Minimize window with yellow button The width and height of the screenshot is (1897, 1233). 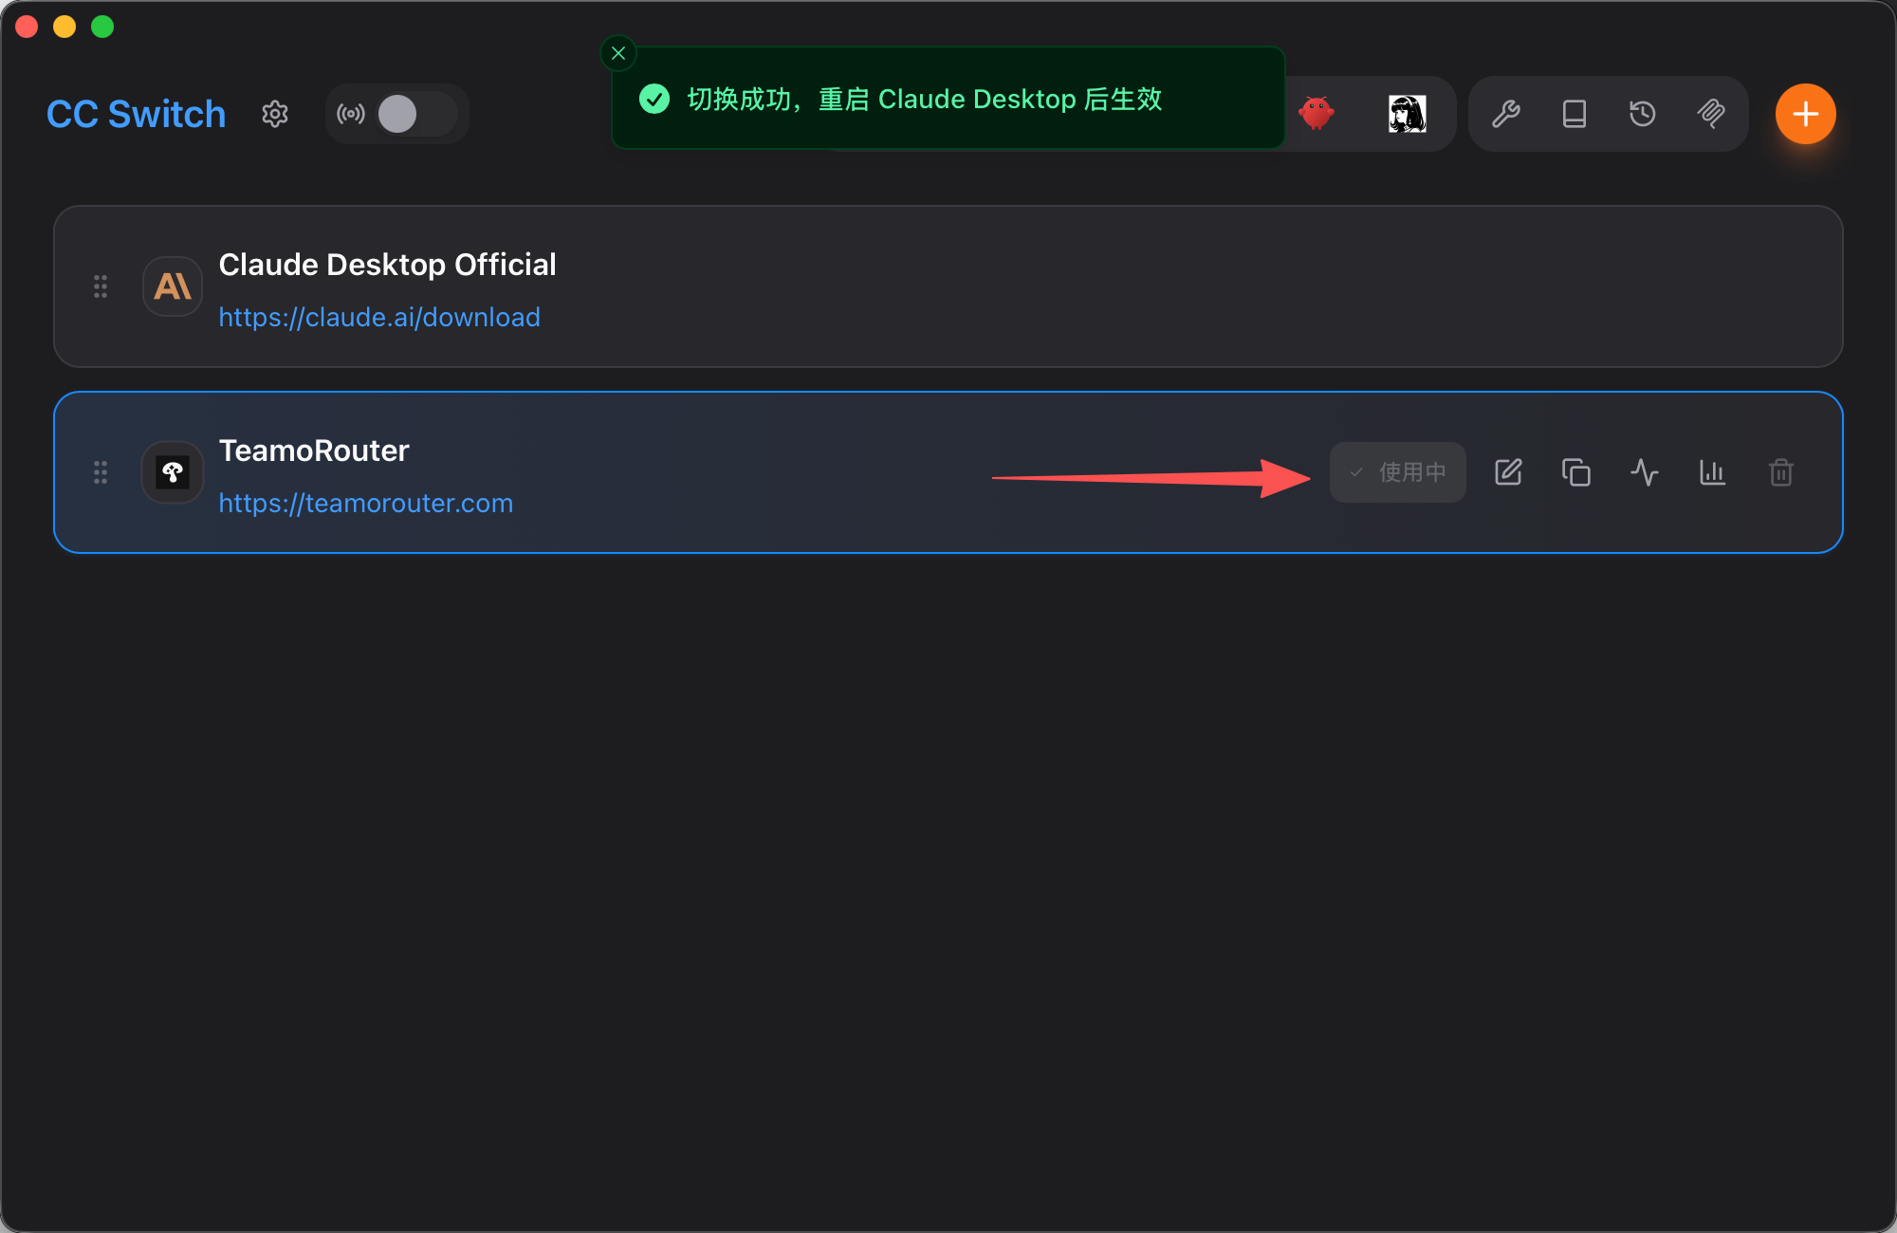click(64, 27)
